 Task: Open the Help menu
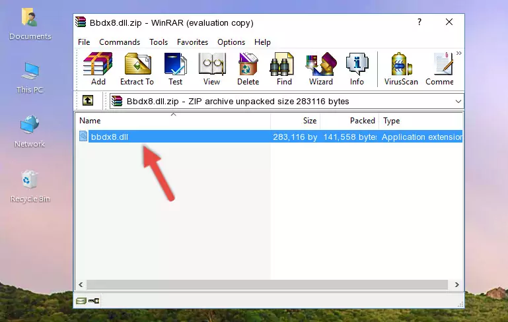pos(262,42)
